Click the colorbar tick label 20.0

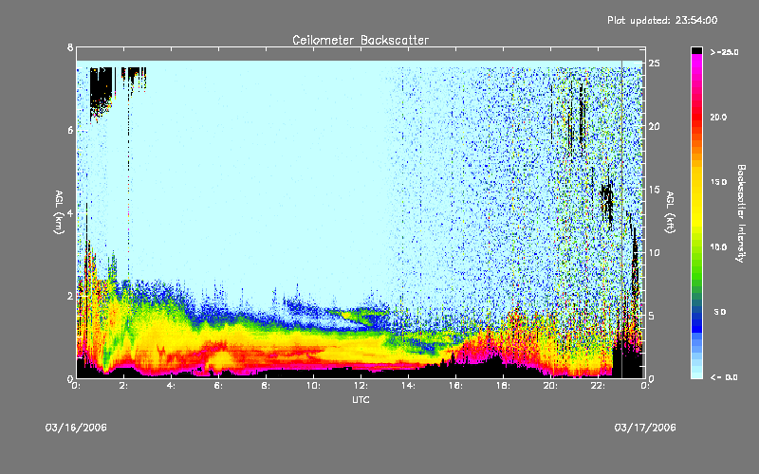[x=719, y=117]
